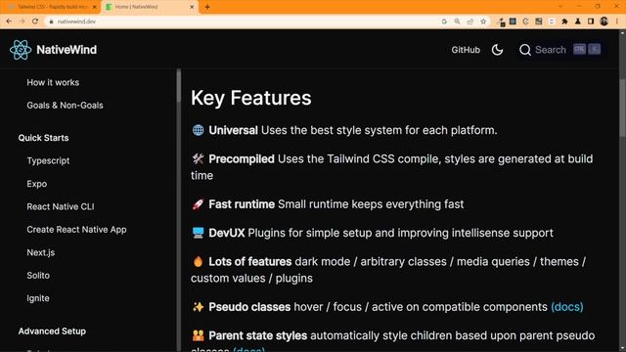Screen dimensions: 626x352
Task: Click the Ctrl shortcut key badge
Action: tap(579, 49)
